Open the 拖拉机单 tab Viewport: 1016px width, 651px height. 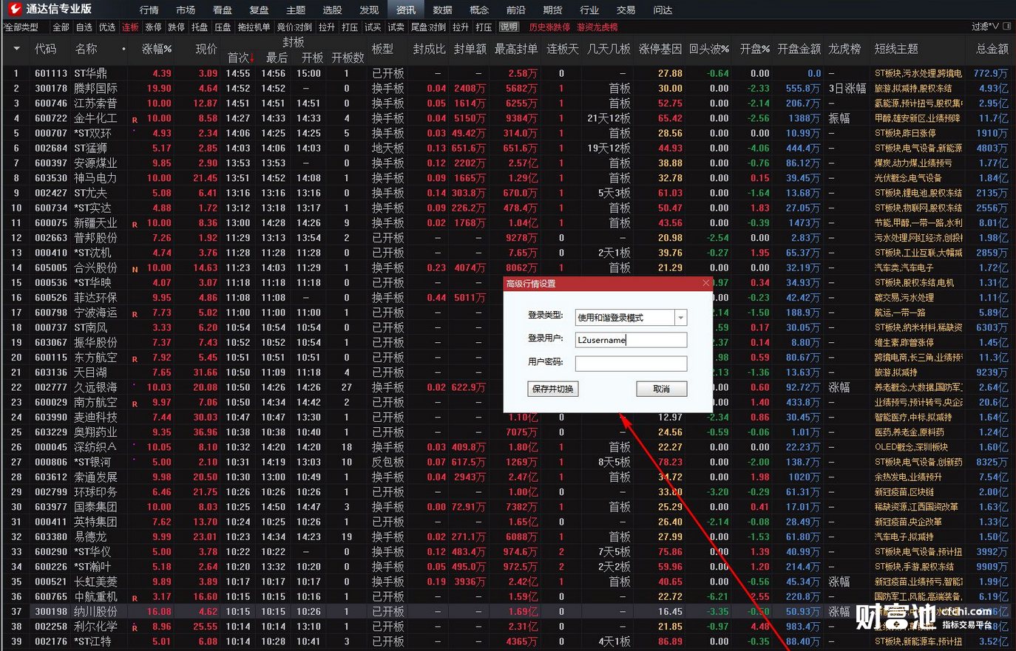point(254,27)
